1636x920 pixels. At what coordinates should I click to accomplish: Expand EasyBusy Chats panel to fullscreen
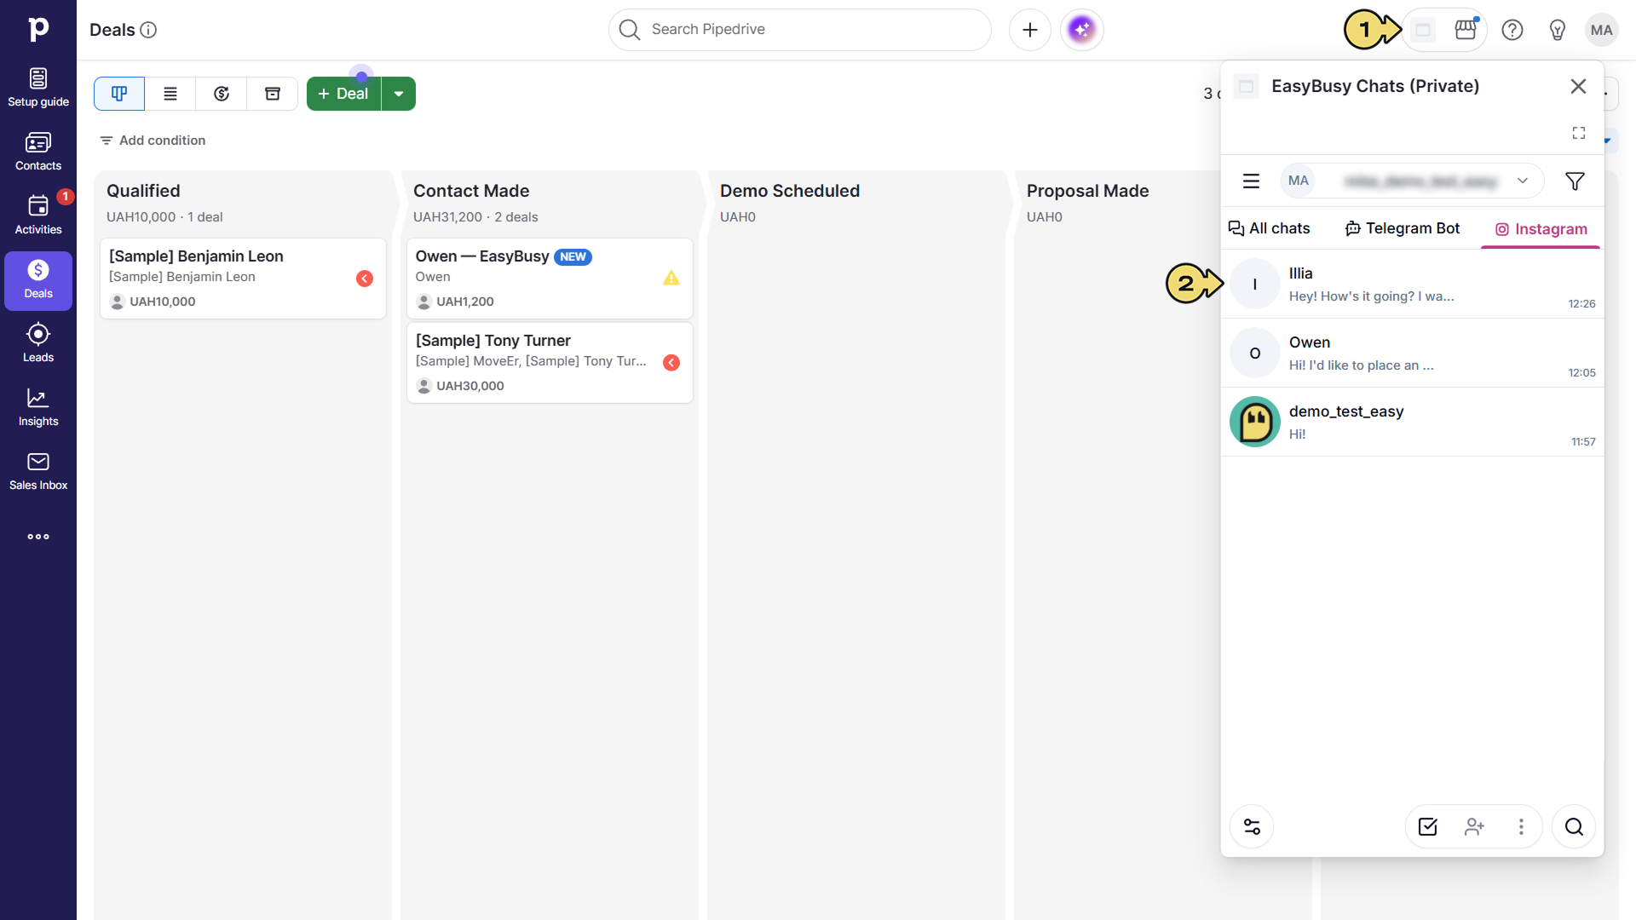1579,133
